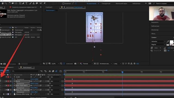Image resolution: width=174 pixels, height=98 pixels.
Task: Collapse layer 3 NEW YEAR PARTY triangle
Action: tap(6, 85)
